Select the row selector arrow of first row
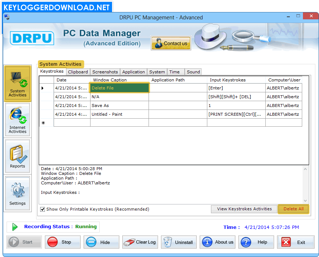319x257 pixels. (x=46, y=88)
